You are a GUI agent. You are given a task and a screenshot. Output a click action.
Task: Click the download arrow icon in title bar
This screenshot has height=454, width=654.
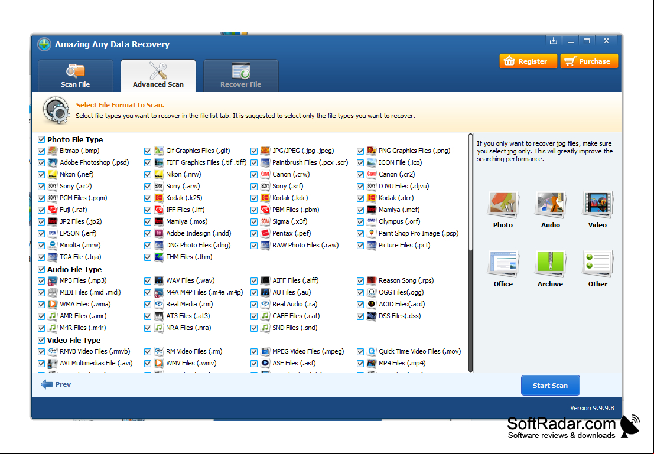(x=554, y=41)
